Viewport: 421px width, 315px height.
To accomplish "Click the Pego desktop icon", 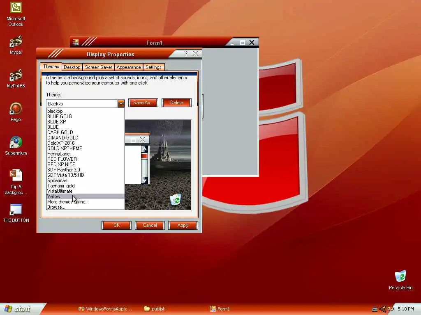I will tap(16, 112).
